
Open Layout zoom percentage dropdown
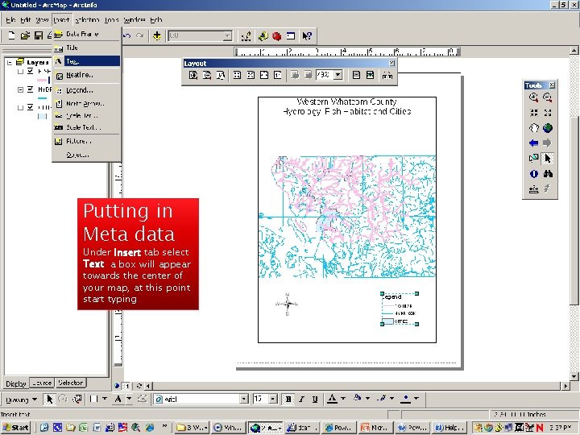coord(338,75)
